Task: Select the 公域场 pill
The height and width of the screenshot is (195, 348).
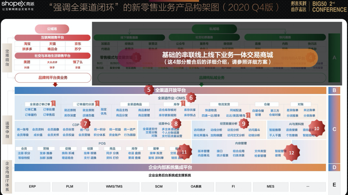Action: [x=52, y=29]
